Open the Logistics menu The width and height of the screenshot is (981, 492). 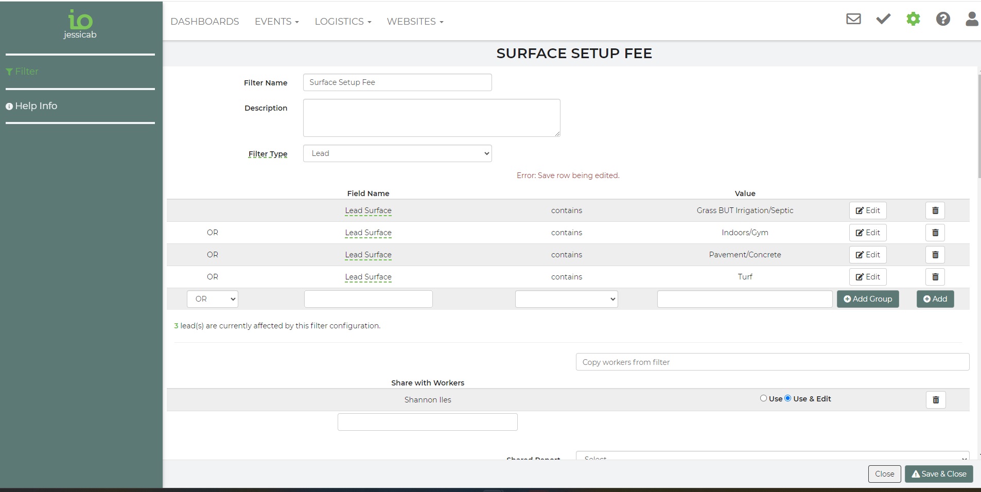pos(343,22)
